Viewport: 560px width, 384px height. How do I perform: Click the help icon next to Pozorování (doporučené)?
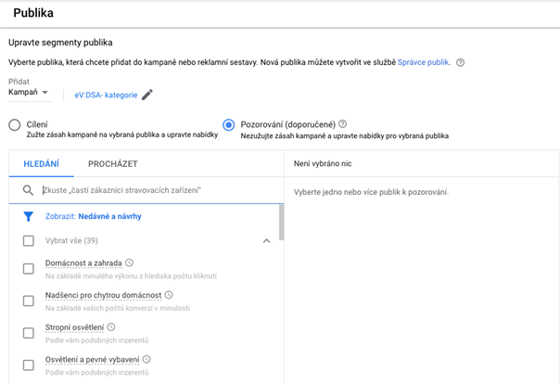(x=342, y=124)
